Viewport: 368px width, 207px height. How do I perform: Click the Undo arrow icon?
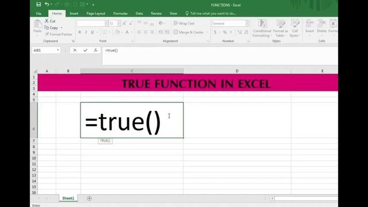[x=47, y=4]
